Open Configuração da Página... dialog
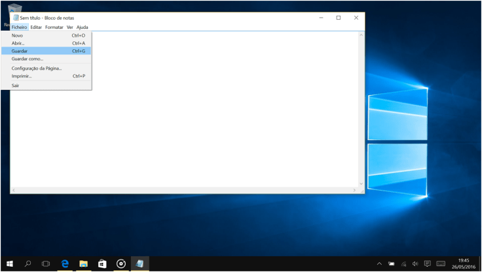This screenshot has height=272, width=482. 37,68
